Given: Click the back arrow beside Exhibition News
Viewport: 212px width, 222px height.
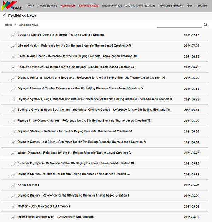Looking at the screenshot, I should tap(4, 16).
